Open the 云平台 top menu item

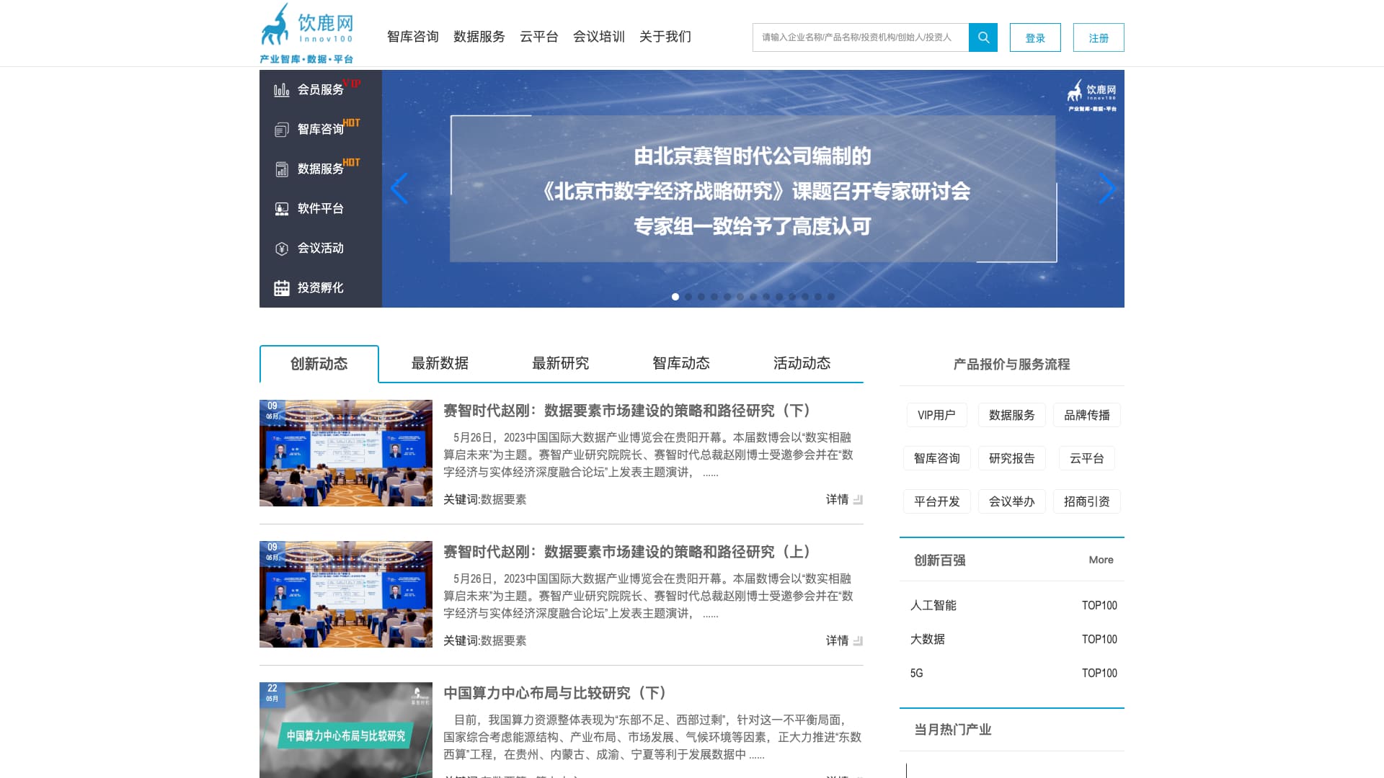pos(538,37)
